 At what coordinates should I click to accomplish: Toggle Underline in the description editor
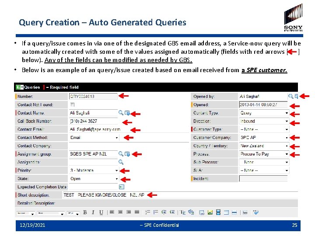pos(101,212)
